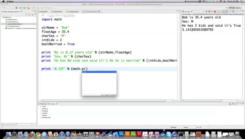This screenshot has height=139, width=245.
Task: Open Package Explorer view menu triangle
Action: pos(35,14)
